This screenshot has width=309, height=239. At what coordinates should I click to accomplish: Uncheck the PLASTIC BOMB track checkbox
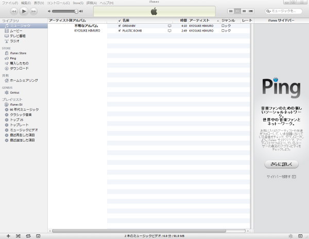click(119, 31)
